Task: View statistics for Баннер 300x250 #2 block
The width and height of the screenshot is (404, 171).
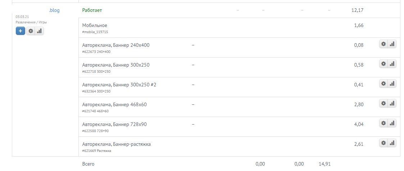Action: [x=392, y=84]
